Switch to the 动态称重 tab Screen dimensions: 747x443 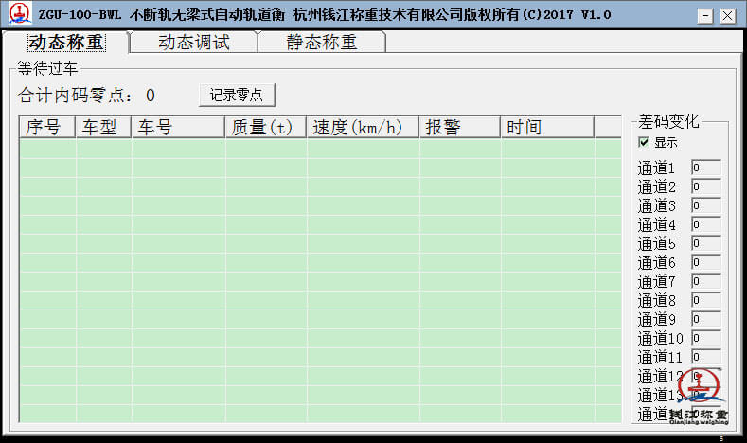(65, 42)
